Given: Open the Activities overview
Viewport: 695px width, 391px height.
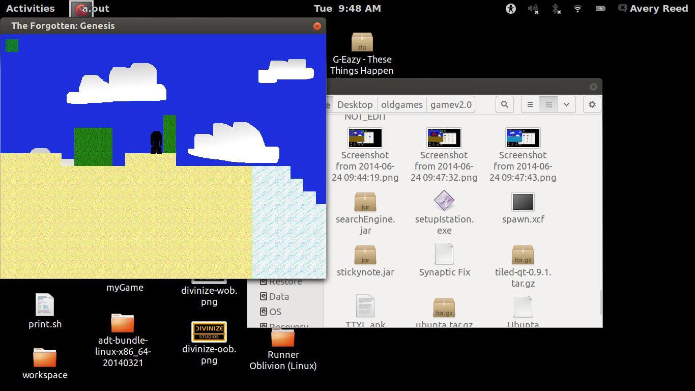Looking at the screenshot, I should pos(30,8).
